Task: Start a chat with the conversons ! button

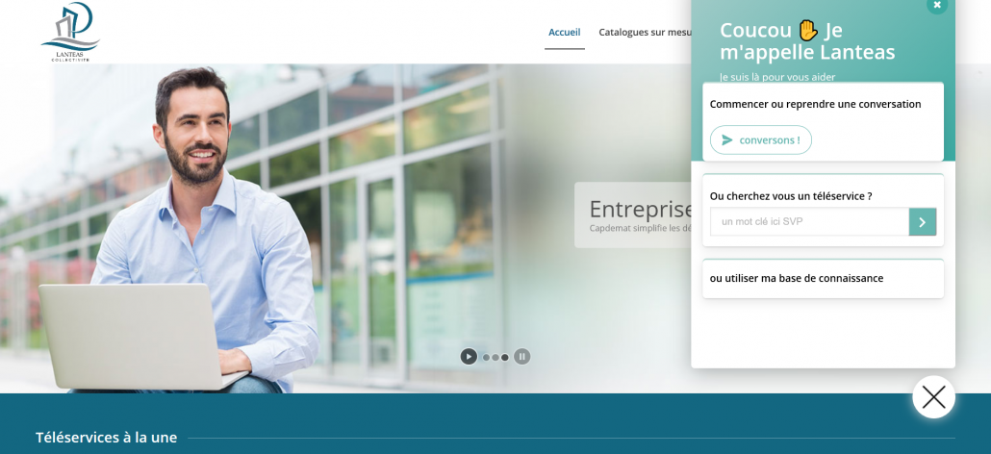Action: [761, 140]
